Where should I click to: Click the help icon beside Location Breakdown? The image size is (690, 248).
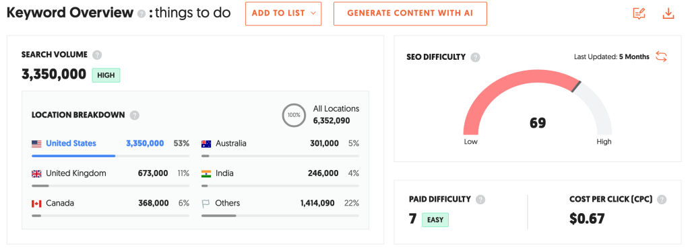pos(135,116)
